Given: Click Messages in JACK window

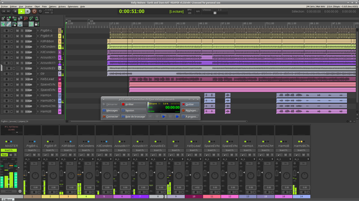Looking at the screenshot, I should [110, 110].
